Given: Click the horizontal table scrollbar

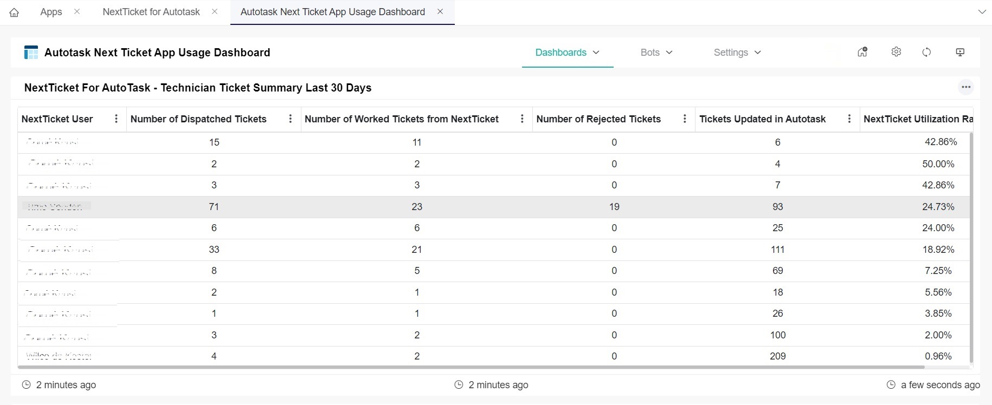Looking at the screenshot, I should pyautogui.click(x=471, y=367).
